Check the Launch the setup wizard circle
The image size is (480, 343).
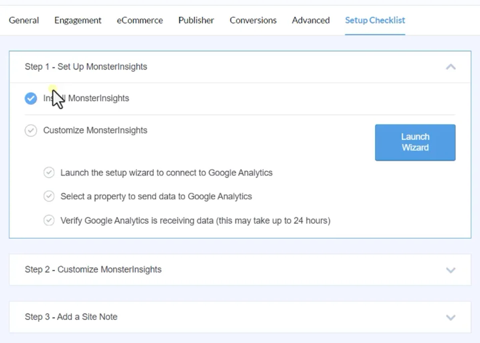tap(49, 172)
